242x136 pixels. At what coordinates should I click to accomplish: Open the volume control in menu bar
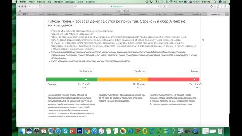pos(175,2)
